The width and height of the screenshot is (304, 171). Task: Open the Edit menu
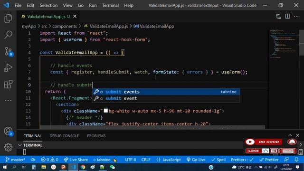click(30, 5)
